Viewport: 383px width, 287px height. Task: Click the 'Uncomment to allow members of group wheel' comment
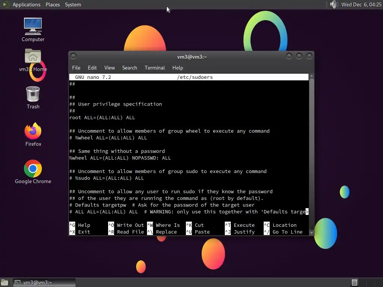pyautogui.click(x=169, y=131)
